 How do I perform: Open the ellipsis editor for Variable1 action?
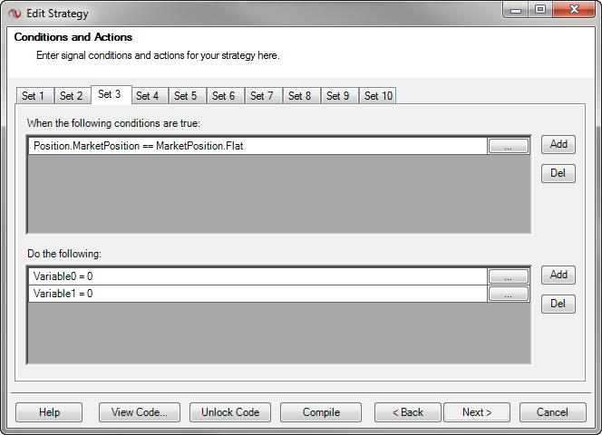[509, 294]
